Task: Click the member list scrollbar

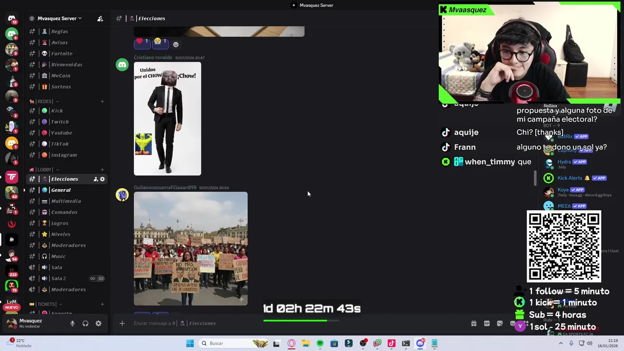Action: tap(535, 178)
